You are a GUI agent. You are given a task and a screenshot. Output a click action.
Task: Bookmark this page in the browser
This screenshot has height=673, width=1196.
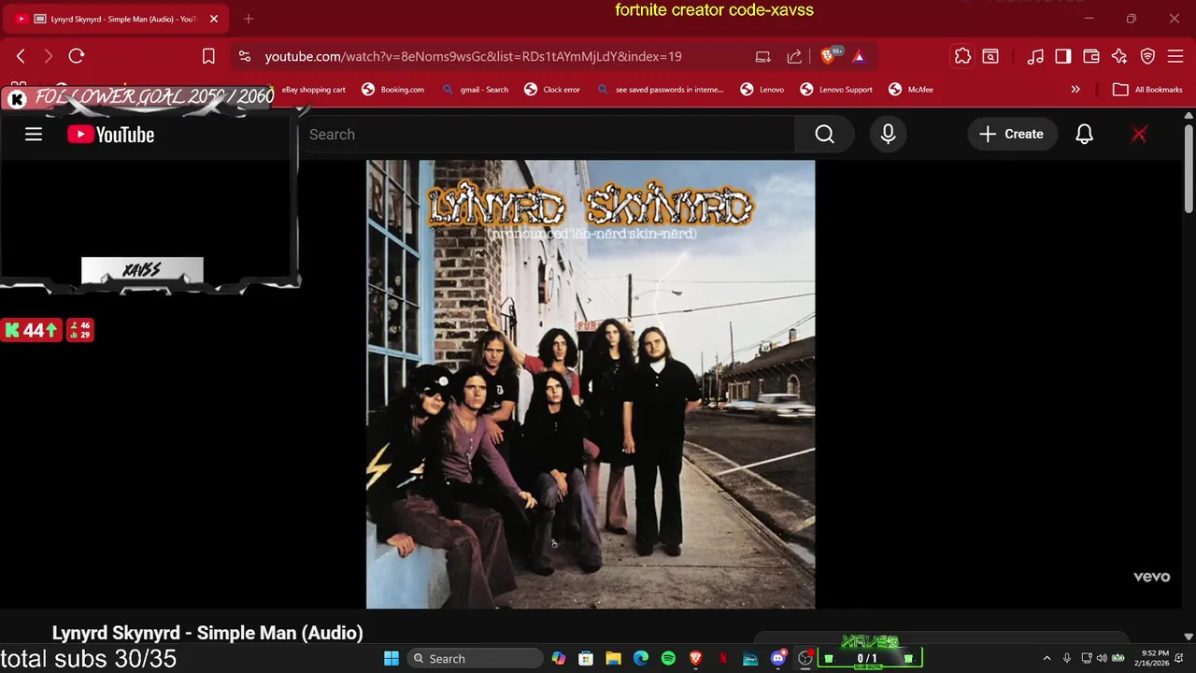208,56
